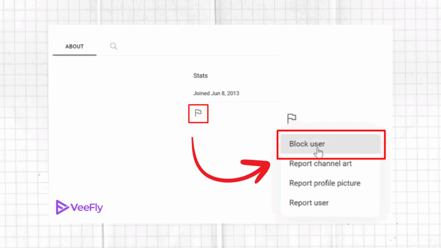
Task: Click the cursor hand icon on Block user
Action: pyautogui.click(x=319, y=152)
